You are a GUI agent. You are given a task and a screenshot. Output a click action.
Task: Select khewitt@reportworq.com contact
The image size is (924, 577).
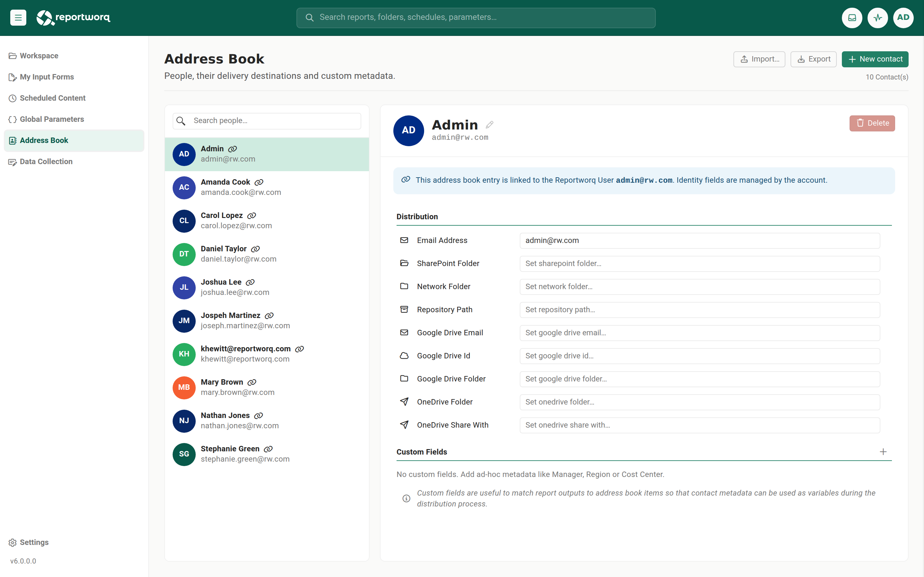267,354
